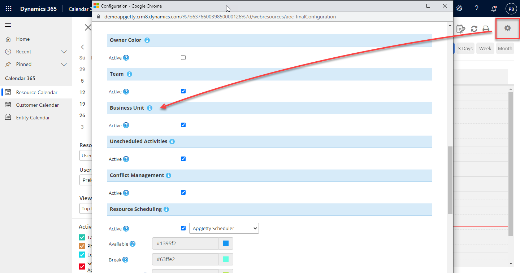Open Entity Calendar in the sidebar
The width and height of the screenshot is (520, 273).
(33, 118)
